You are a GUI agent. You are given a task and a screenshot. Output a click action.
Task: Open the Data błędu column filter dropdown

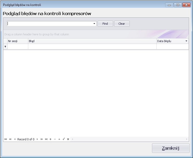click(x=186, y=41)
